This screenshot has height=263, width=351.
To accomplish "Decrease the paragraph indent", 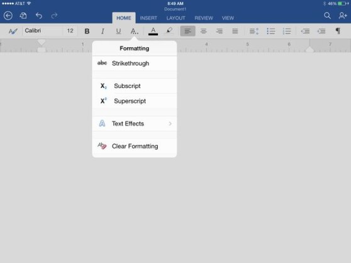I will point(305,31).
